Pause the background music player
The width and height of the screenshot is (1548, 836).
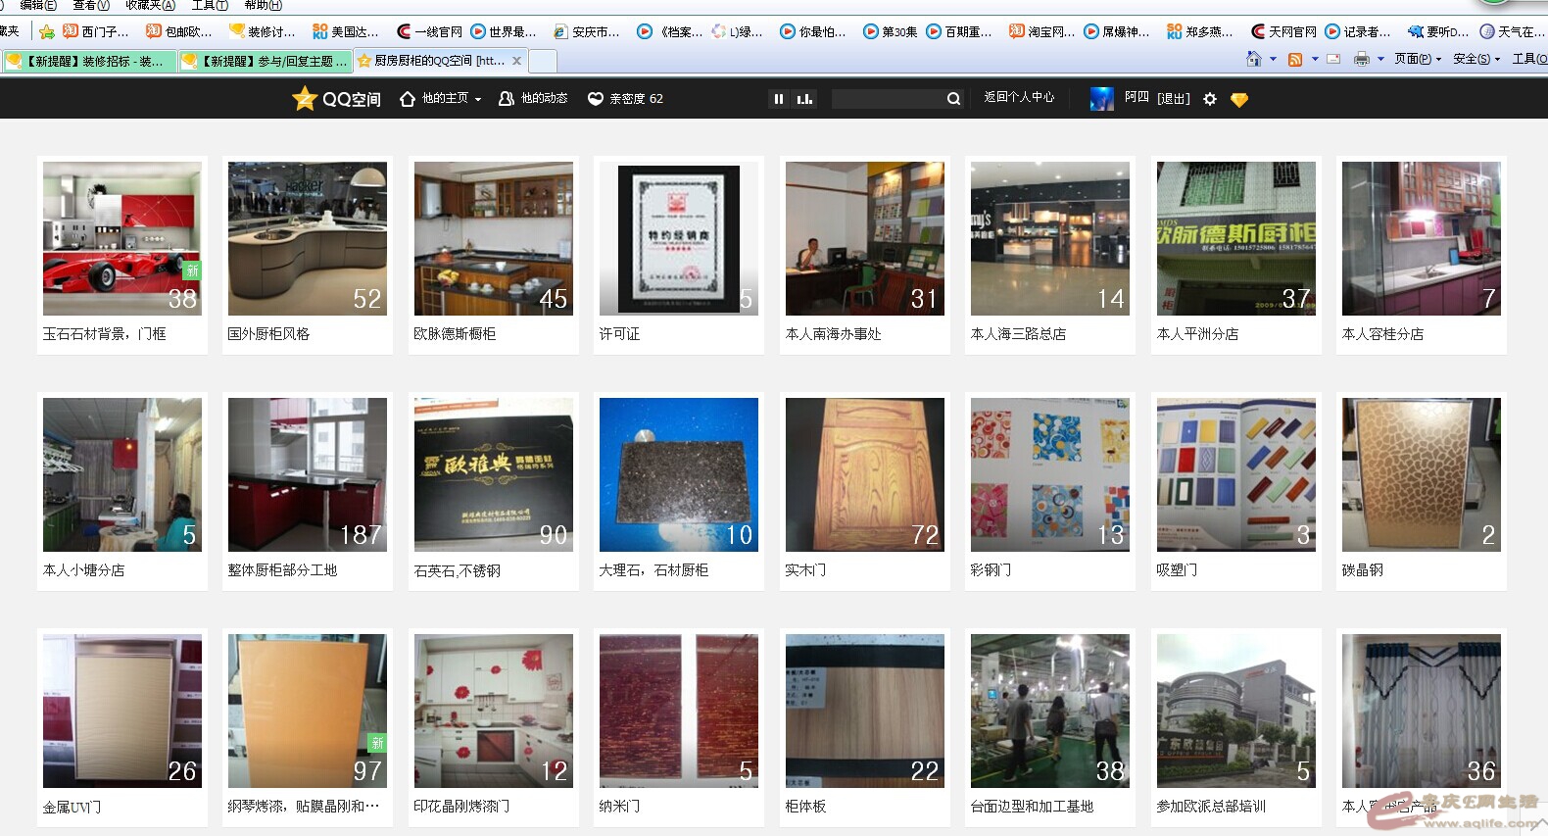click(779, 99)
